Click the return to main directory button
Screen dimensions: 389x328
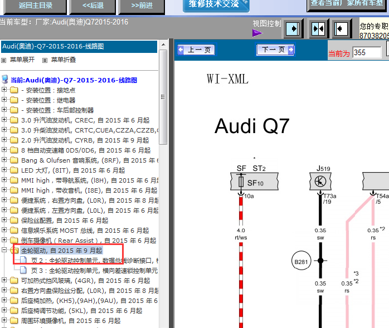pyautogui.click(x=35, y=6)
